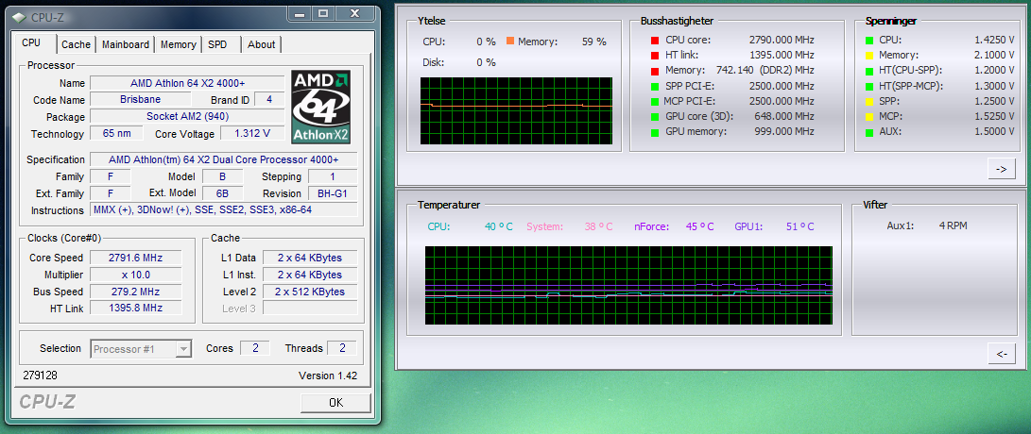Click the Version 1.42 label
This screenshot has height=434, width=1031.
click(x=328, y=376)
